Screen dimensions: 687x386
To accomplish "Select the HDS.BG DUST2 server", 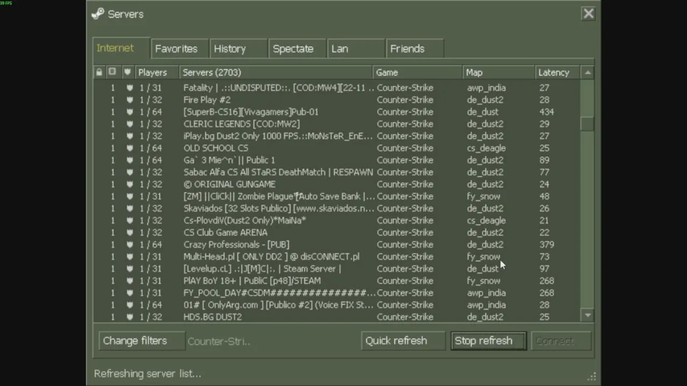I will click(x=337, y=317).
